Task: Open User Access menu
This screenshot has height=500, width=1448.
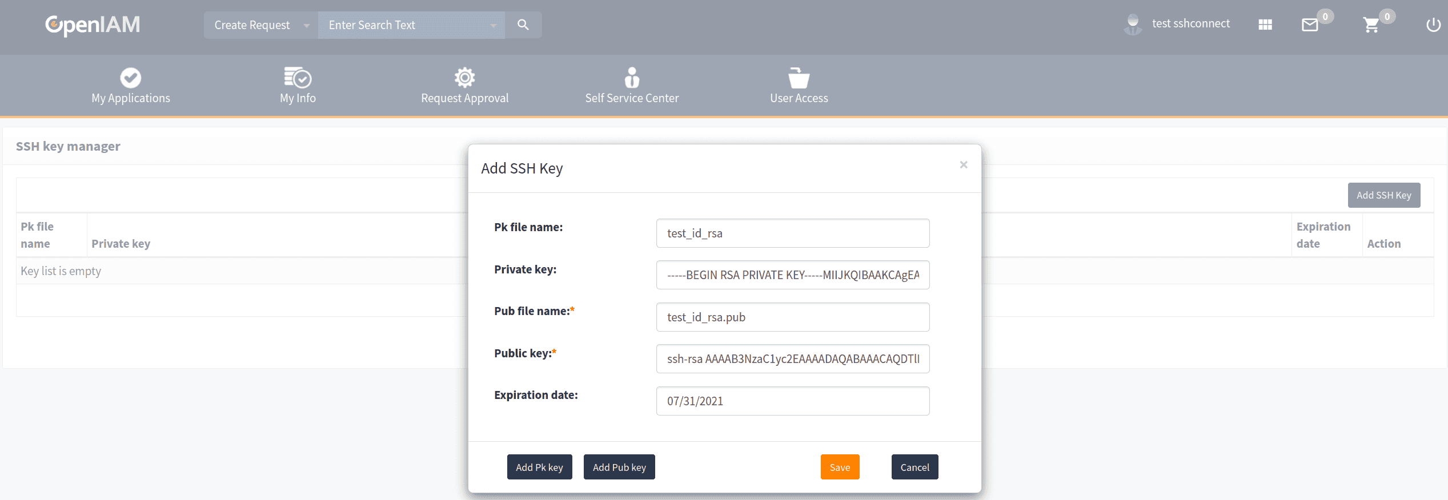Action: [799, 86]
